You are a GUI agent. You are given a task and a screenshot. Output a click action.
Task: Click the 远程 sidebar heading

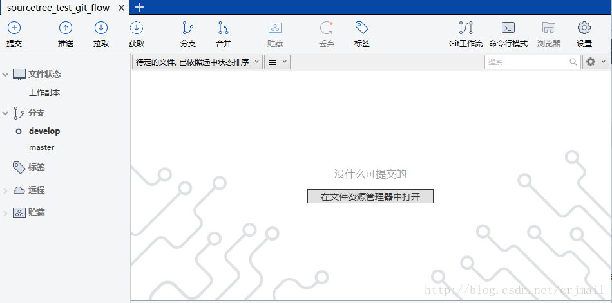(36, 190)
